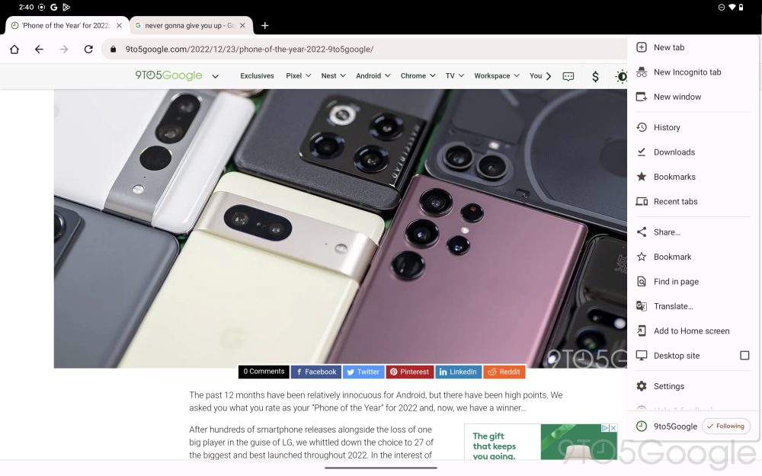Viewport: 762px width, 476px height.
Task: Enable the Desktop site checkbox
Action: coord(744,356)
